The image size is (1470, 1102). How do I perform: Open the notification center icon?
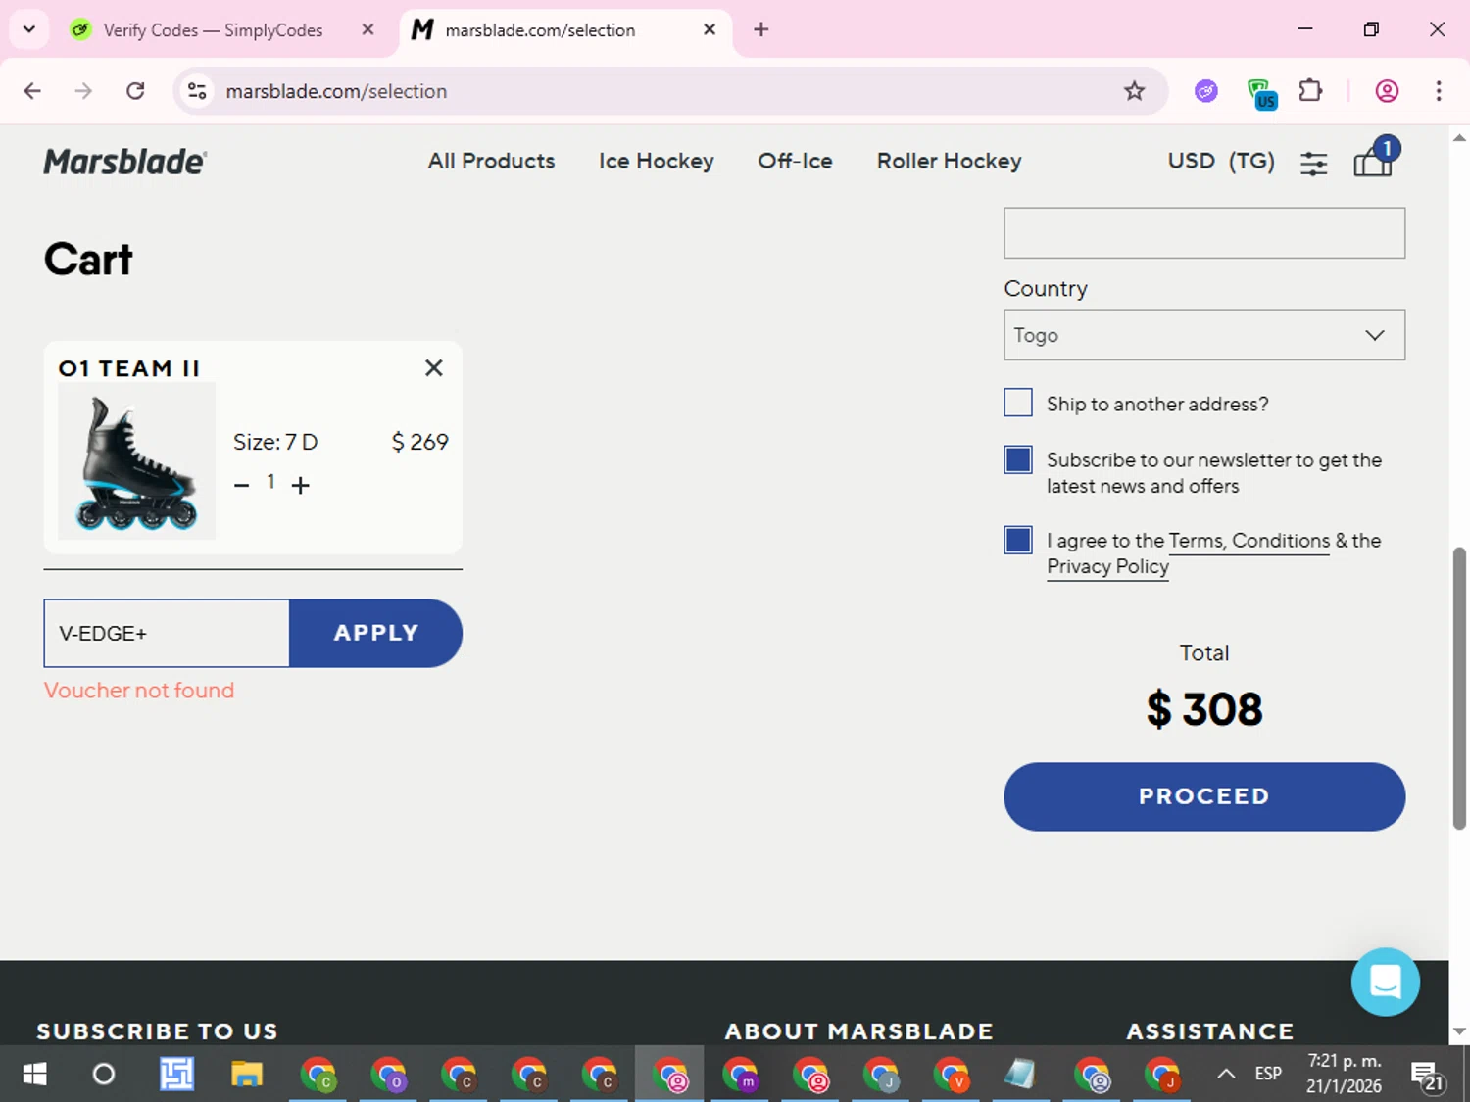[1428, 1076]
